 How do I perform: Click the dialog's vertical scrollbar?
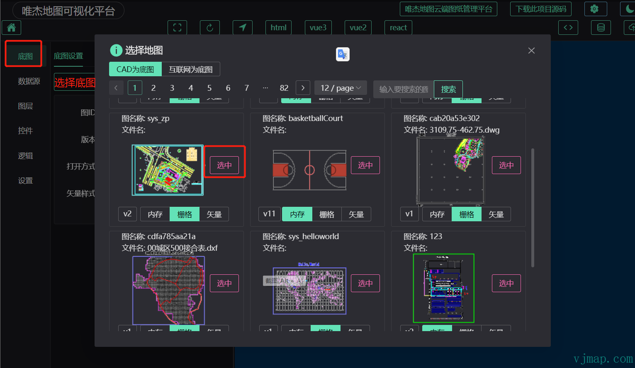coord(533,207)
